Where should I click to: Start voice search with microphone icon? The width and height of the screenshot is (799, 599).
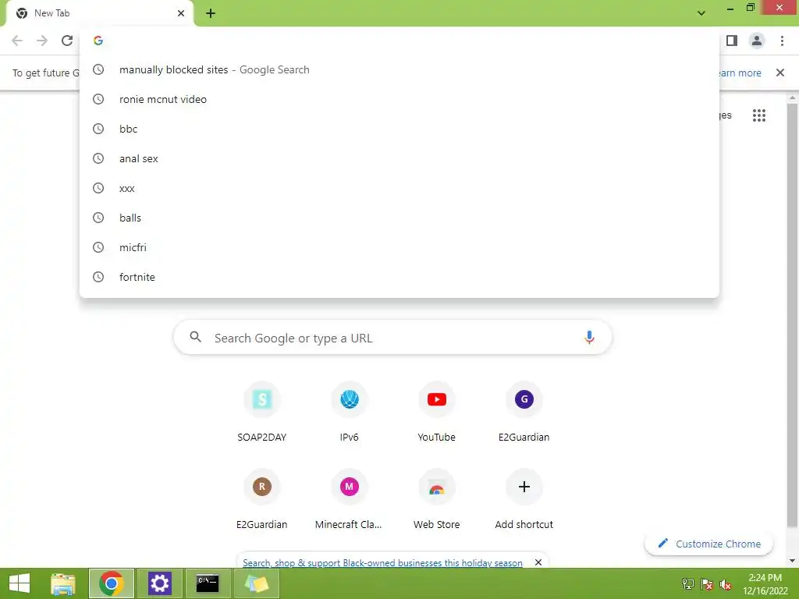pos(589,338)
